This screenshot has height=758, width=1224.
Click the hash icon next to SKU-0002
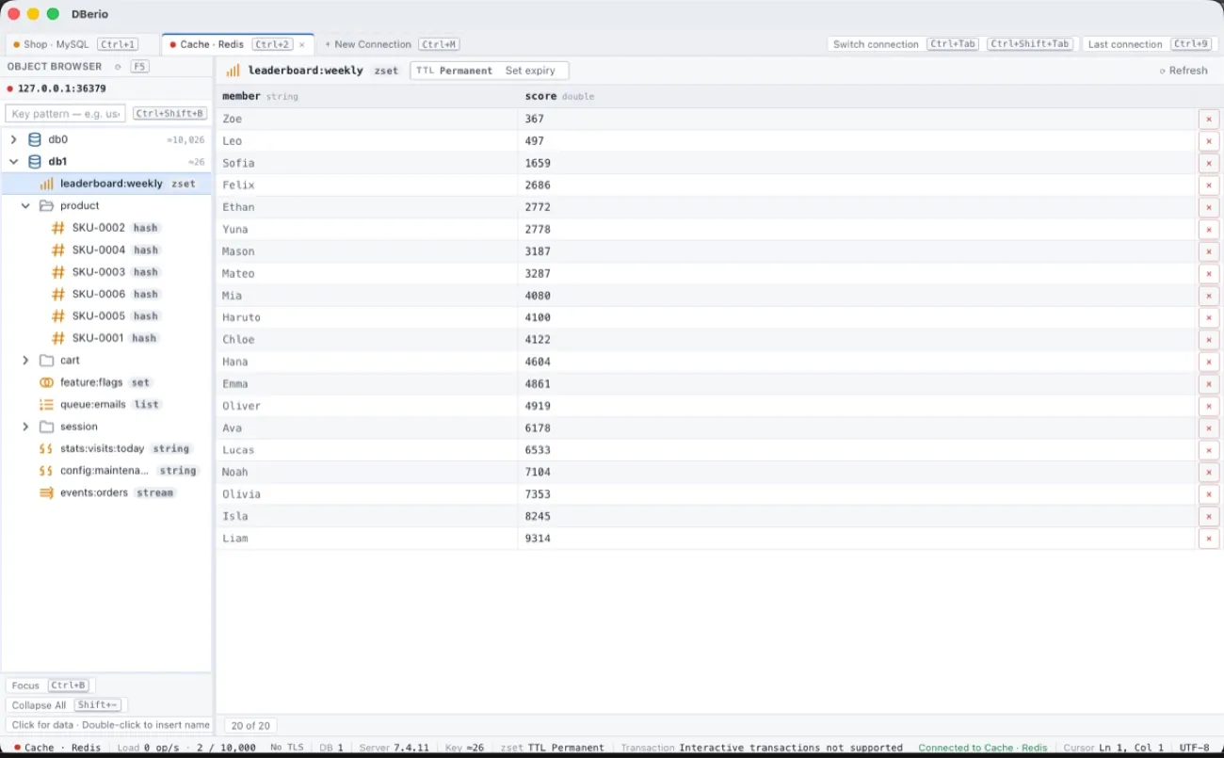pos(58,228)
